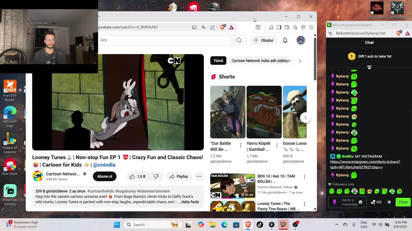This screenshot has height=231, width=412.
Task: Click the #bugsbunny hashtag
Action: click(x=125, y=191)
